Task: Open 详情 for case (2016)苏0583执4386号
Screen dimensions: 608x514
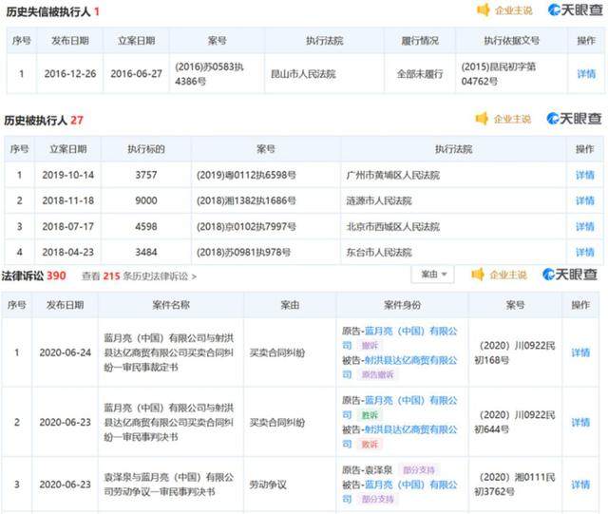Action: 586,74
